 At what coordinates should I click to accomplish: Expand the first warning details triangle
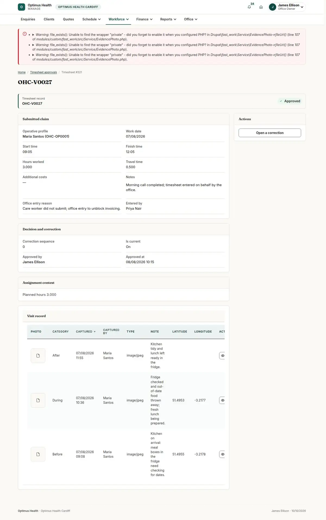tap(33, 35)
